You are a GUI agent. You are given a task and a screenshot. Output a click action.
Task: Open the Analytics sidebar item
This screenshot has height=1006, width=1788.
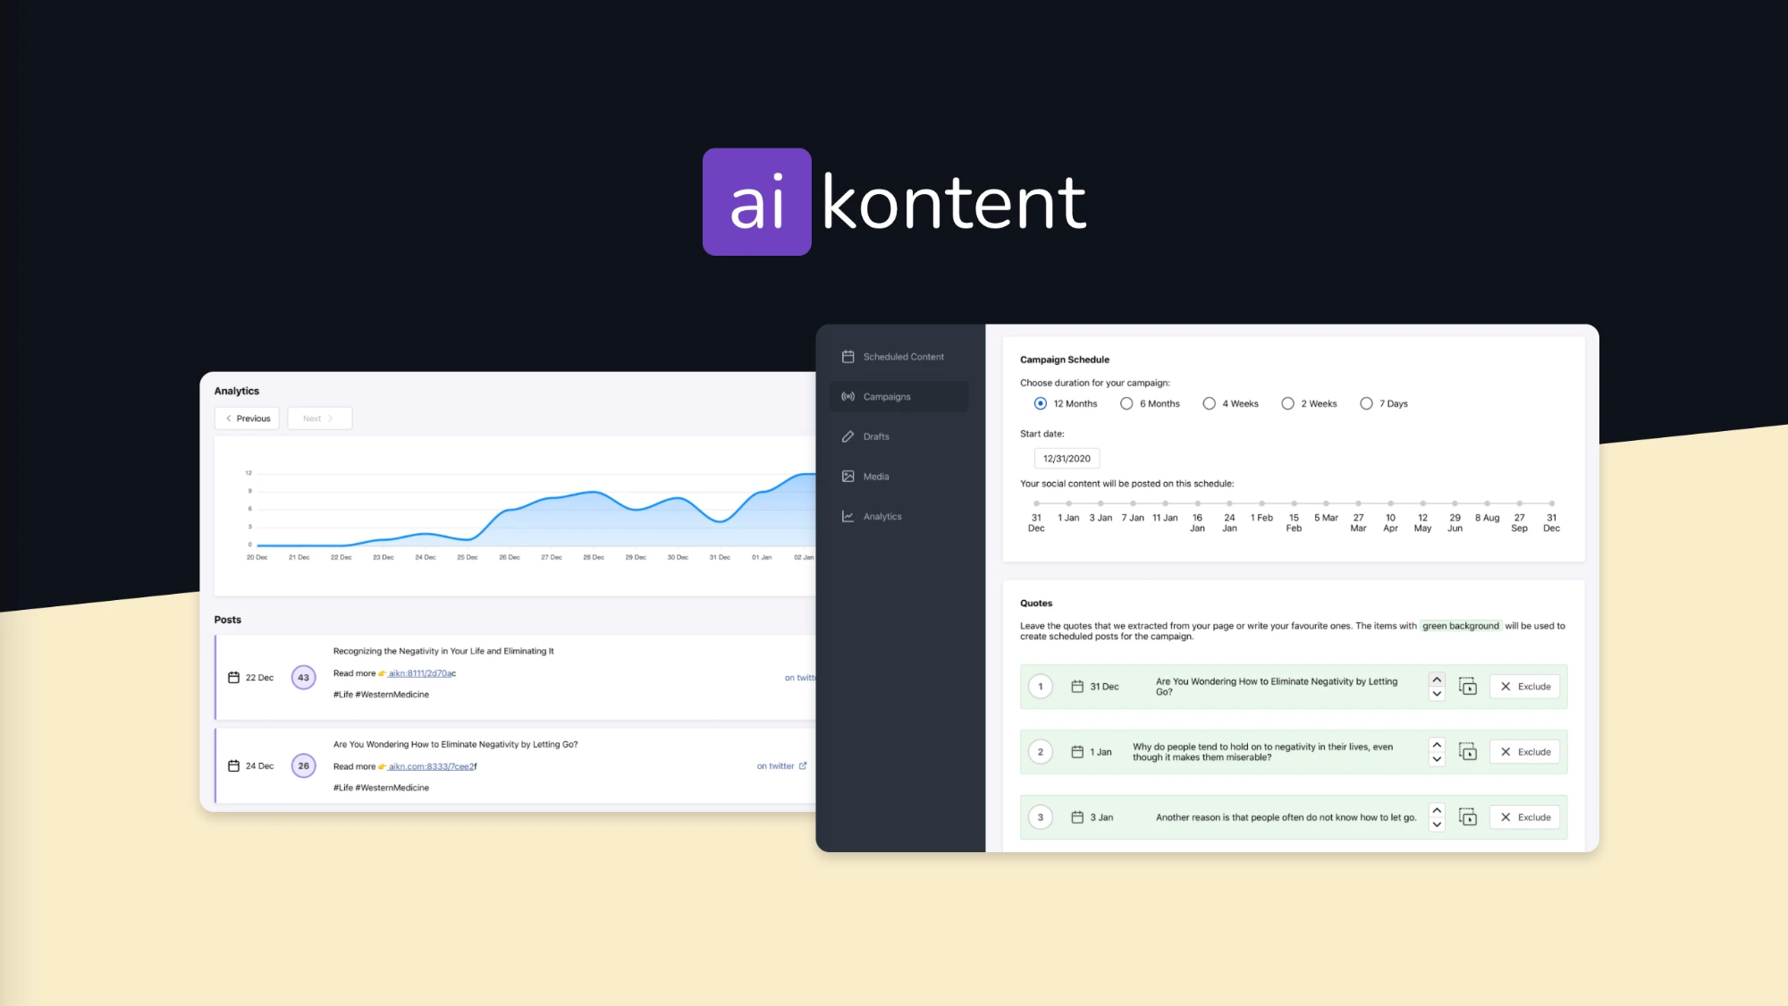point(898,517)
